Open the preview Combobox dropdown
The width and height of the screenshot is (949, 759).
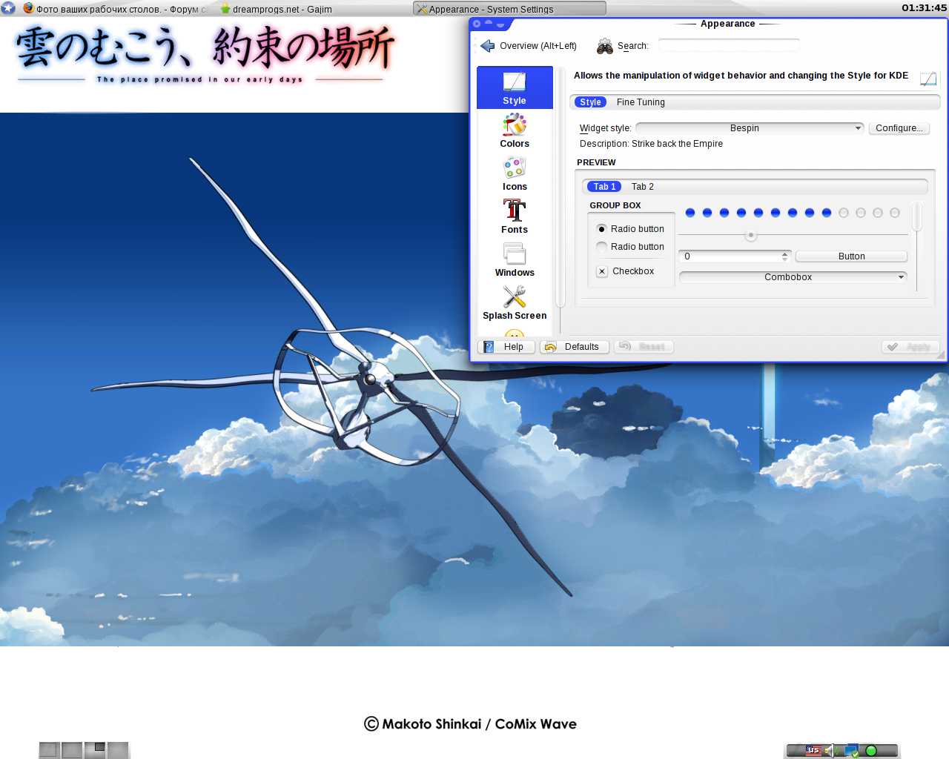click(793, 277)
